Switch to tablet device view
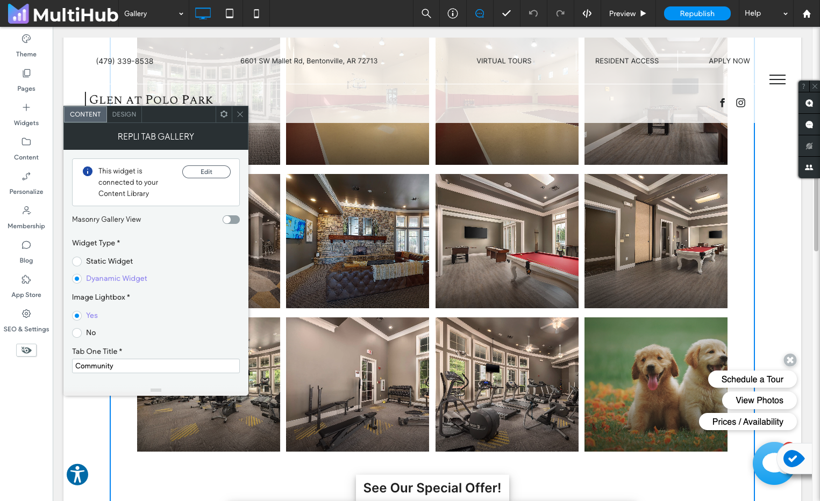The height and width of the screenshot is (501, 820). [x=230, y=13]
